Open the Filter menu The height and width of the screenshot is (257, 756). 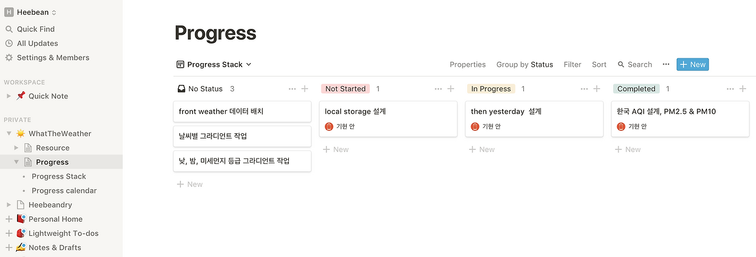coord(572,64)
